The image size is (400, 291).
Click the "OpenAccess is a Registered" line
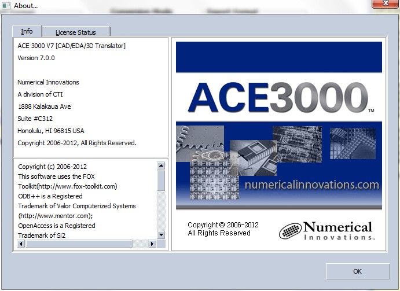[x=57, y=226]
